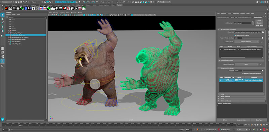
Task: Expand AutodeskWalrus_rig:WALRUS node
Action: point(8,37)
